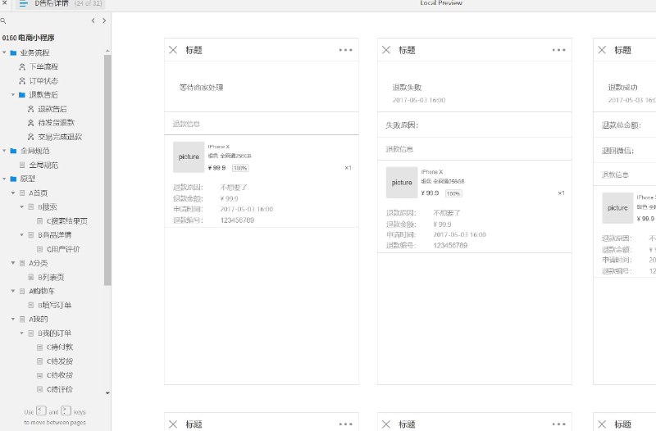This screenshot has height=431, width=656.
Task: Collapse the B搜索 page node
Action: 22,206
